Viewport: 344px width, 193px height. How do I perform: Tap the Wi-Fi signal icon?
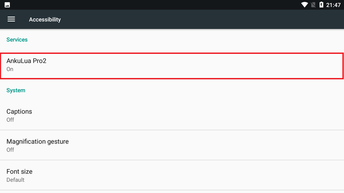click(x=304, y=5)
